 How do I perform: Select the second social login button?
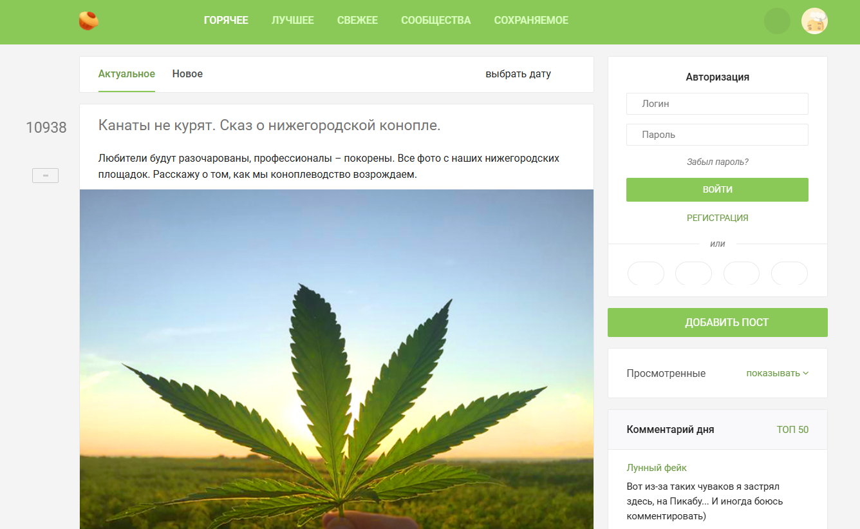coord(693,273)
